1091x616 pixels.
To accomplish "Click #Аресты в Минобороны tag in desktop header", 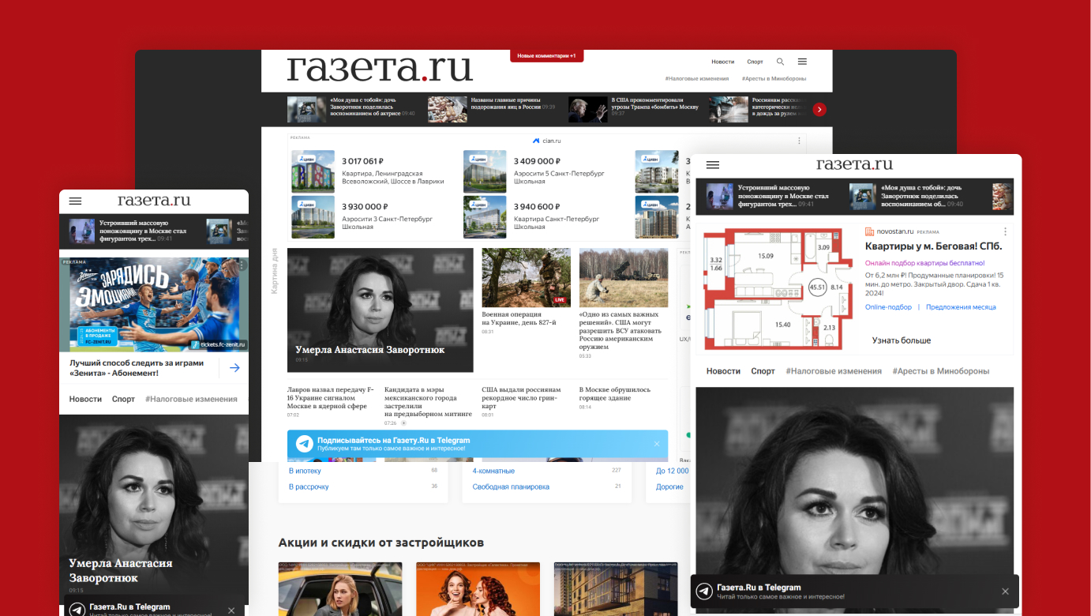I will click(x=774, y=79).
